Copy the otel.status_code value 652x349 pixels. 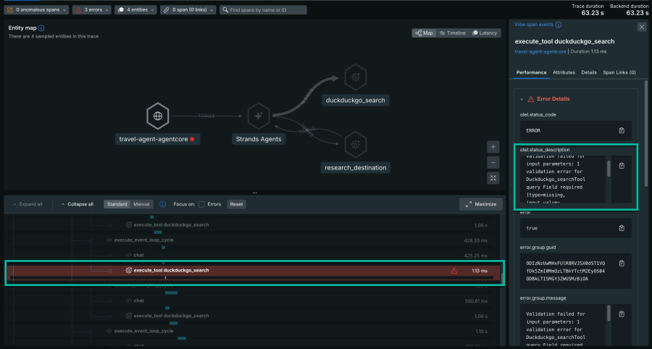click(622, 130)
